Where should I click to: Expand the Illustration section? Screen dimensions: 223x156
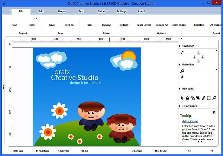[x=180, y=65]
